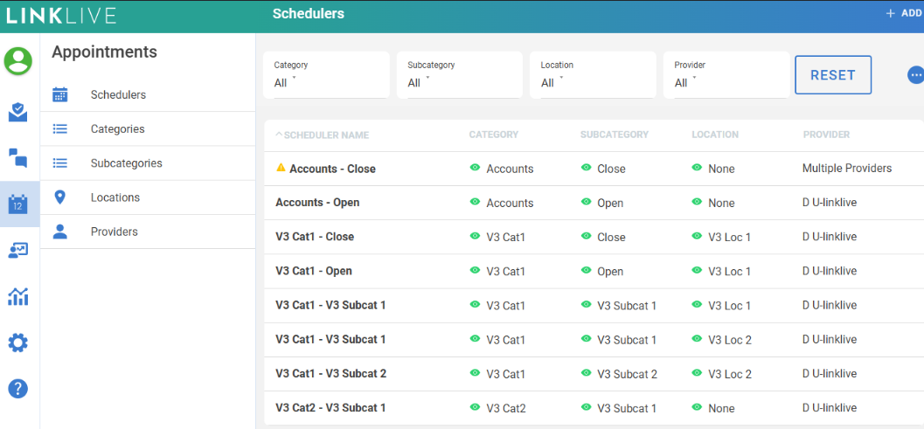
Task: Select the appointments calendar sidebar icon
Action: (x=18, y=204)
